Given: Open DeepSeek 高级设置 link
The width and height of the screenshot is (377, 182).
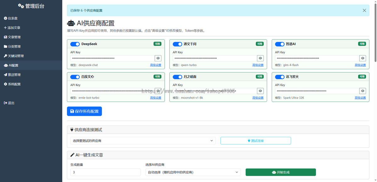Looking at the screenshot, I should pyautogui.click(x=156, y=65).
